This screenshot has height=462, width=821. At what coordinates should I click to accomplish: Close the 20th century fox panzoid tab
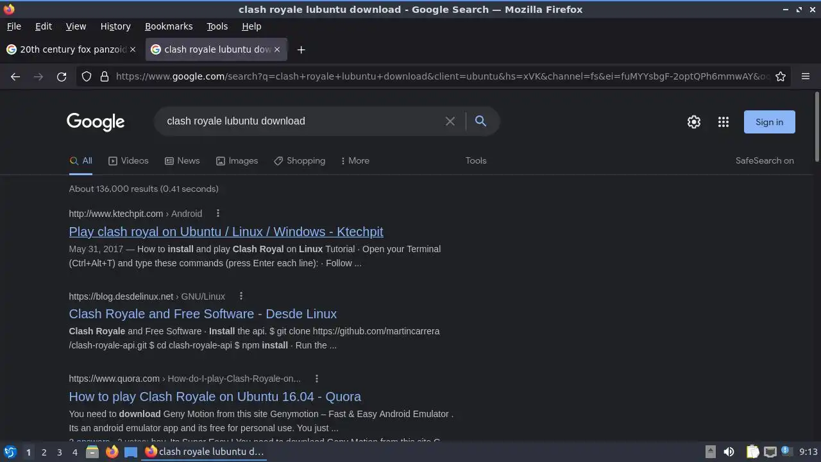click(x=133, y=49)
